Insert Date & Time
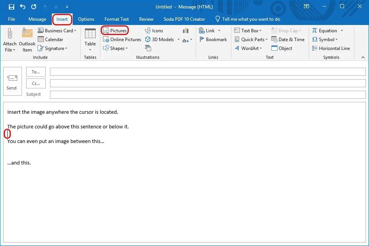 [288, 40]
